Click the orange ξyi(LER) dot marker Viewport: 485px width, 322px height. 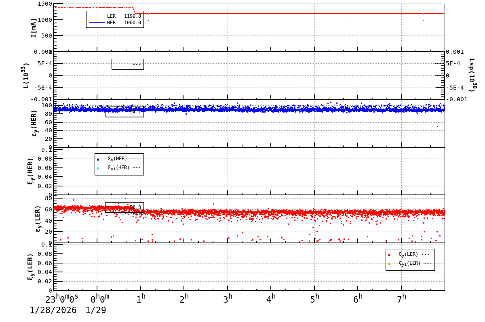388,265
